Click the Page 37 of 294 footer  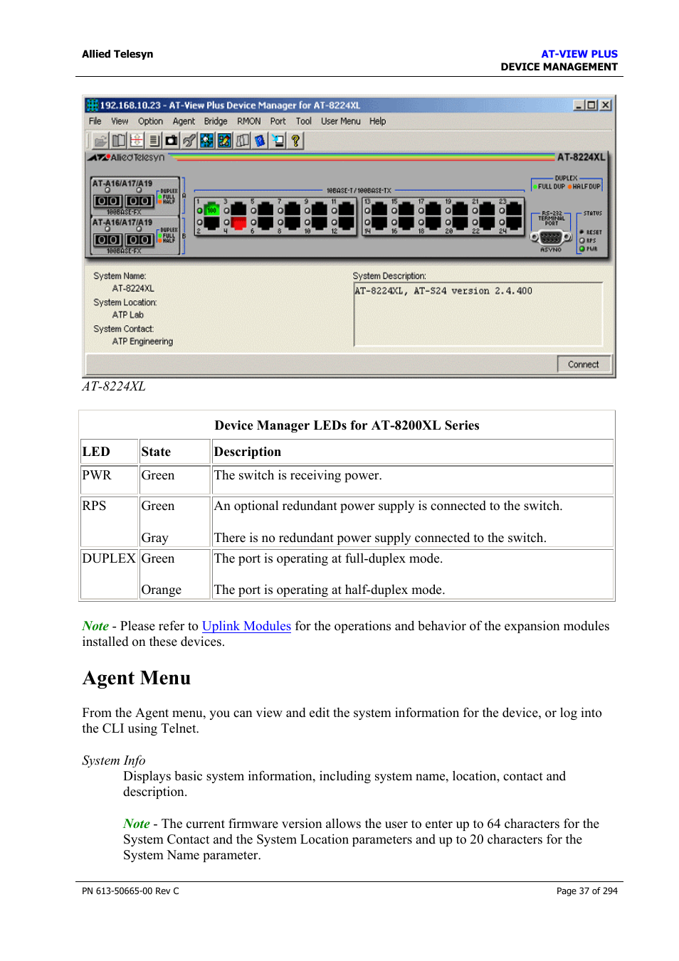tap(587, 891)
